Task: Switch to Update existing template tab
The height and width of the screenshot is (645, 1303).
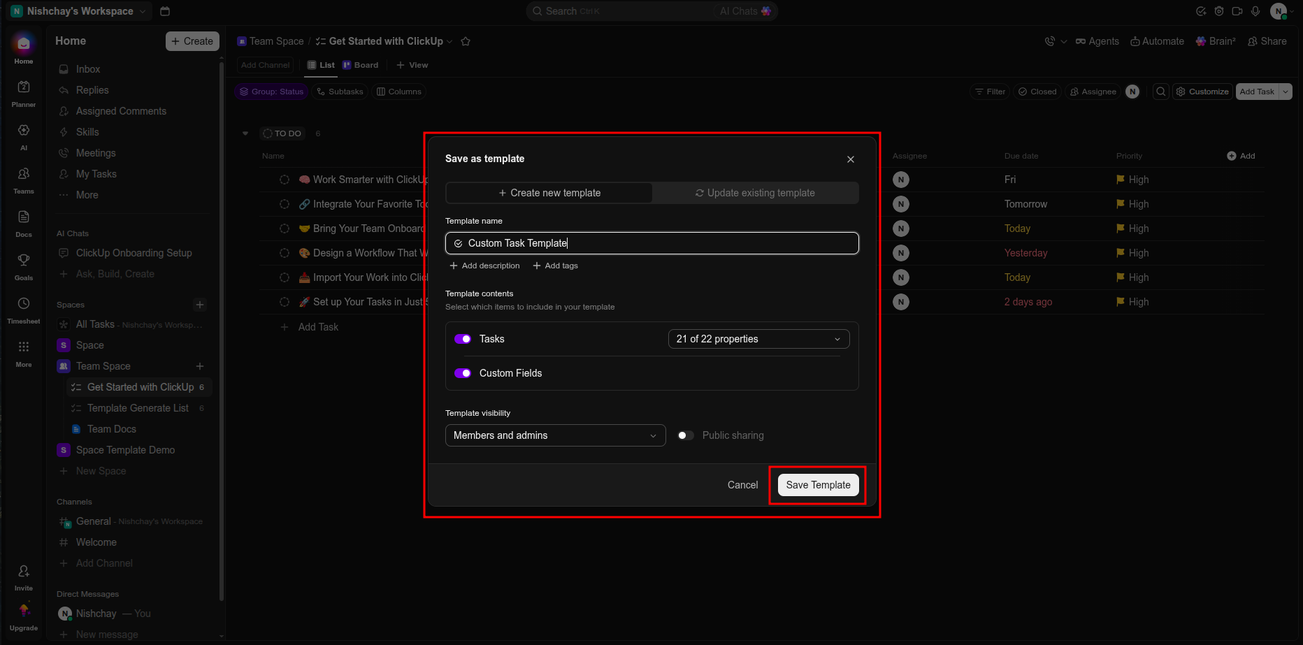Action: click(x=755, y=193)
